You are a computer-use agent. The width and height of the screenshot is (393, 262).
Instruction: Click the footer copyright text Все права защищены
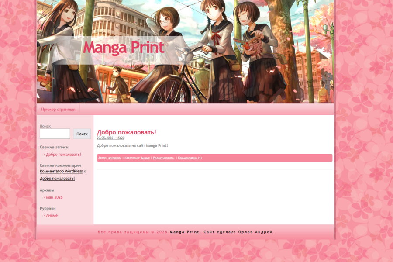[x=123, y=232]
